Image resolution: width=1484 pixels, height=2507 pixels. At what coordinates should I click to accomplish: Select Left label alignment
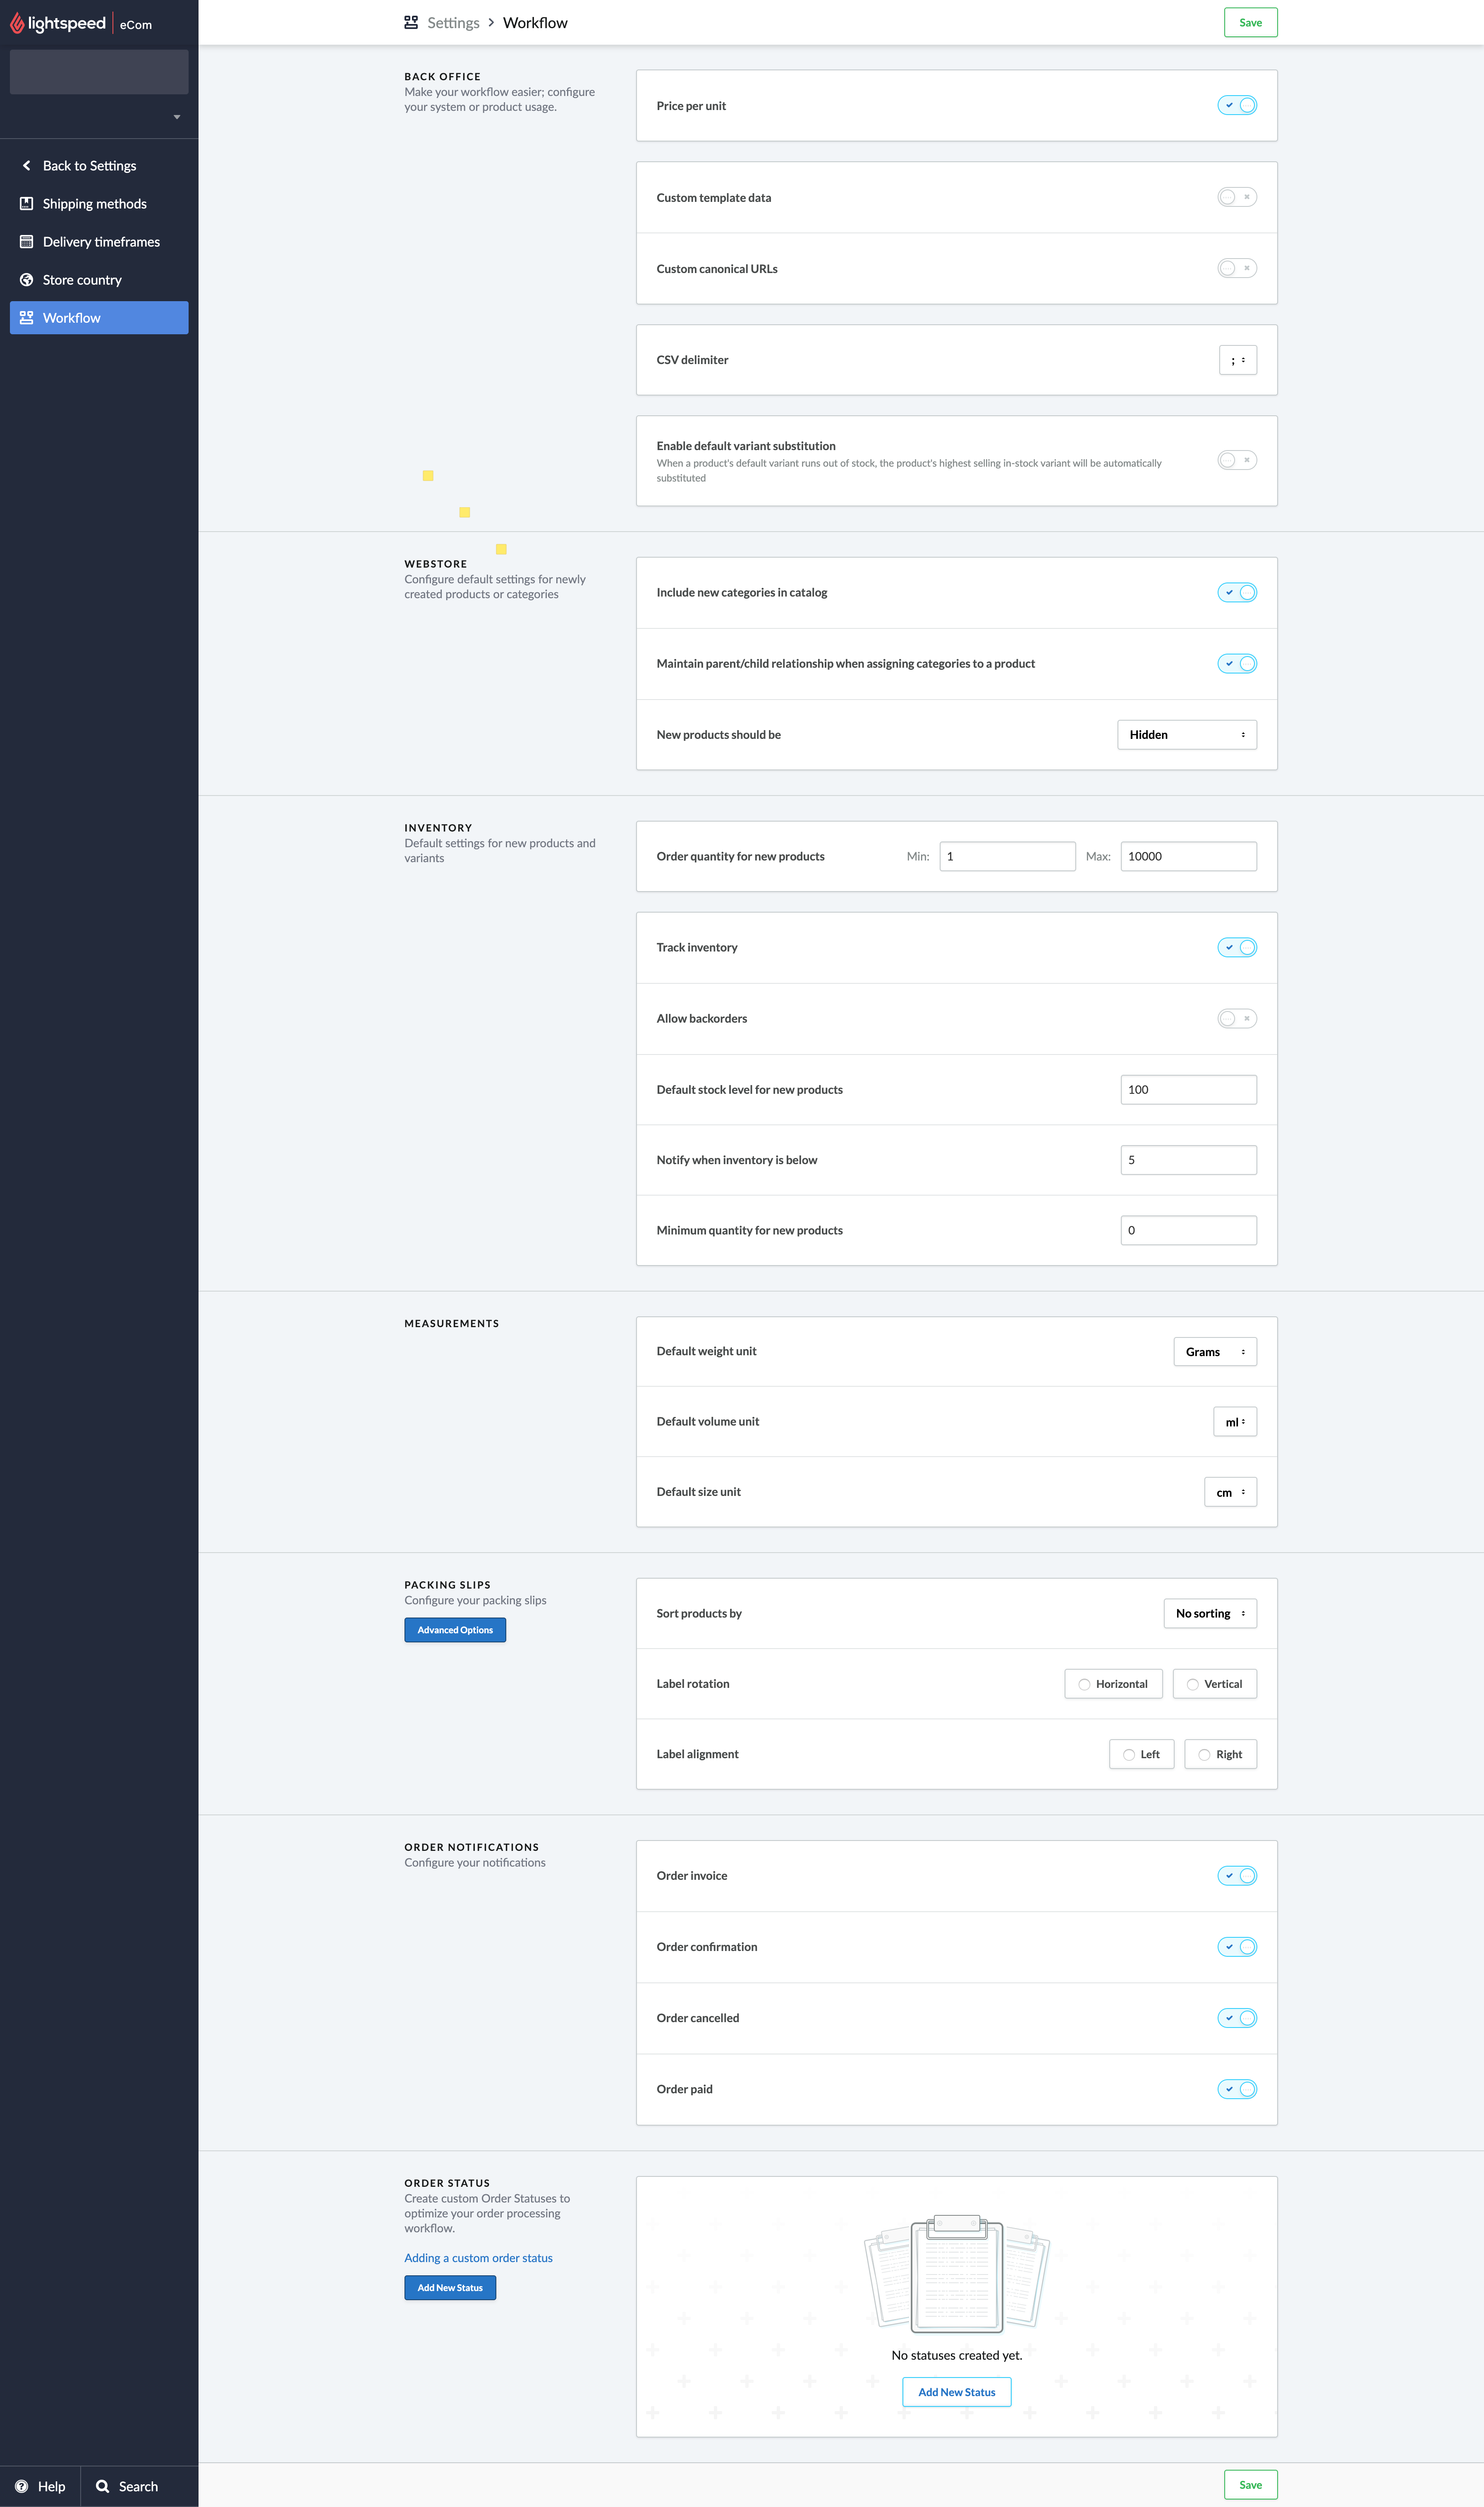point(1141,1754)
